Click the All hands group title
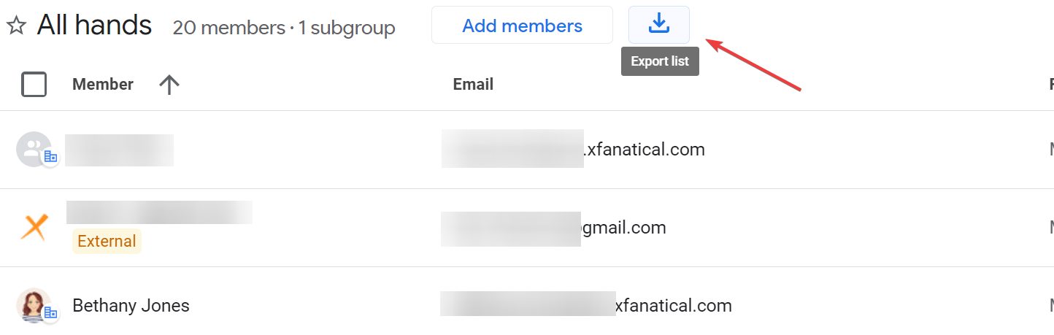Image resolution: width=1054 pixels, height=335 pixels. coord(95,26)
